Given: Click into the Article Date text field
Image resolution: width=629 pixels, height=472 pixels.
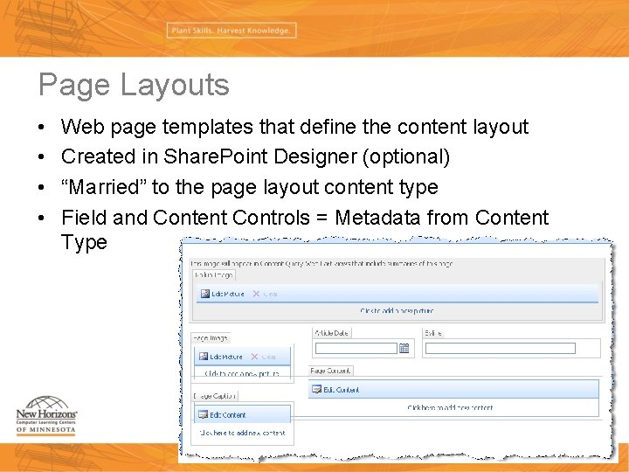Looking at the screenshot, I should coord(356,348).
